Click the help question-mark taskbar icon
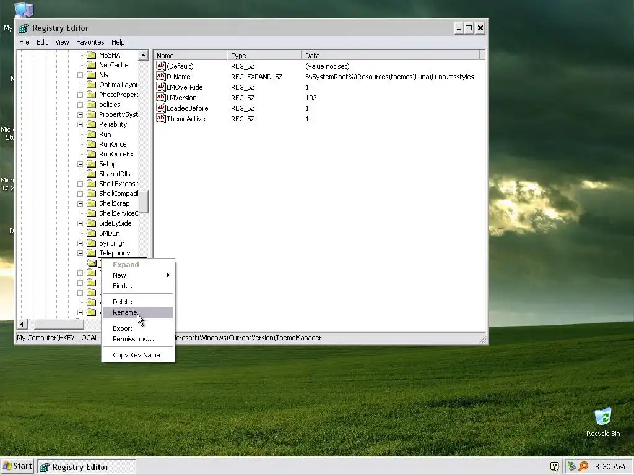The width and height of the screenshot is (634, 475). [554, 466]
